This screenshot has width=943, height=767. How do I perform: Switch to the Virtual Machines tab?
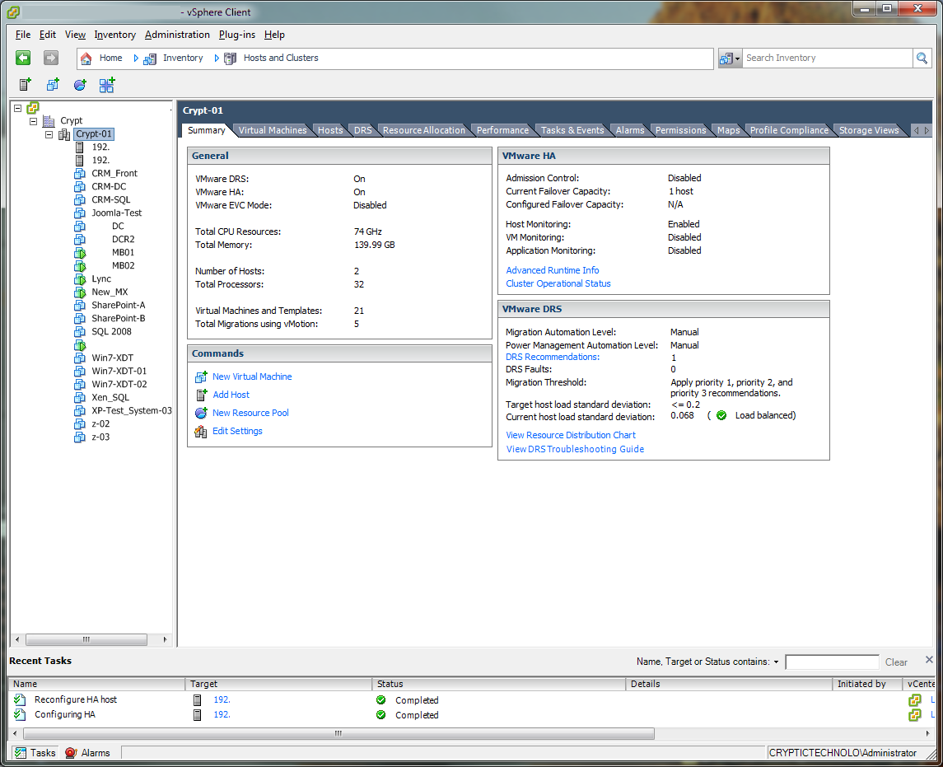coord(273,130)
